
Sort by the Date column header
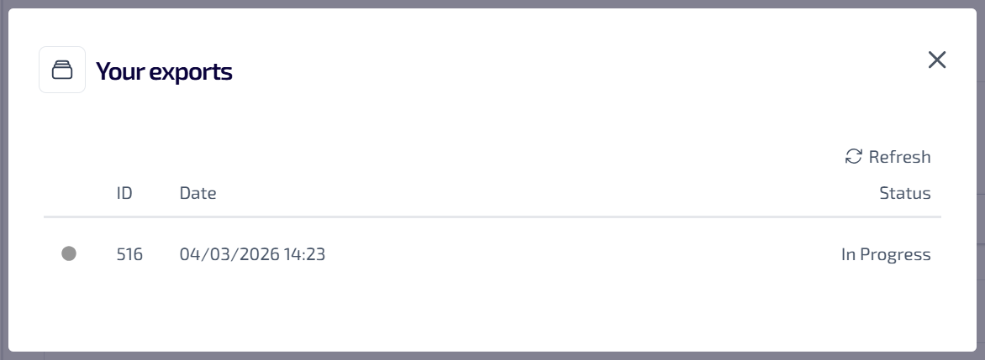tap(198, 194)
